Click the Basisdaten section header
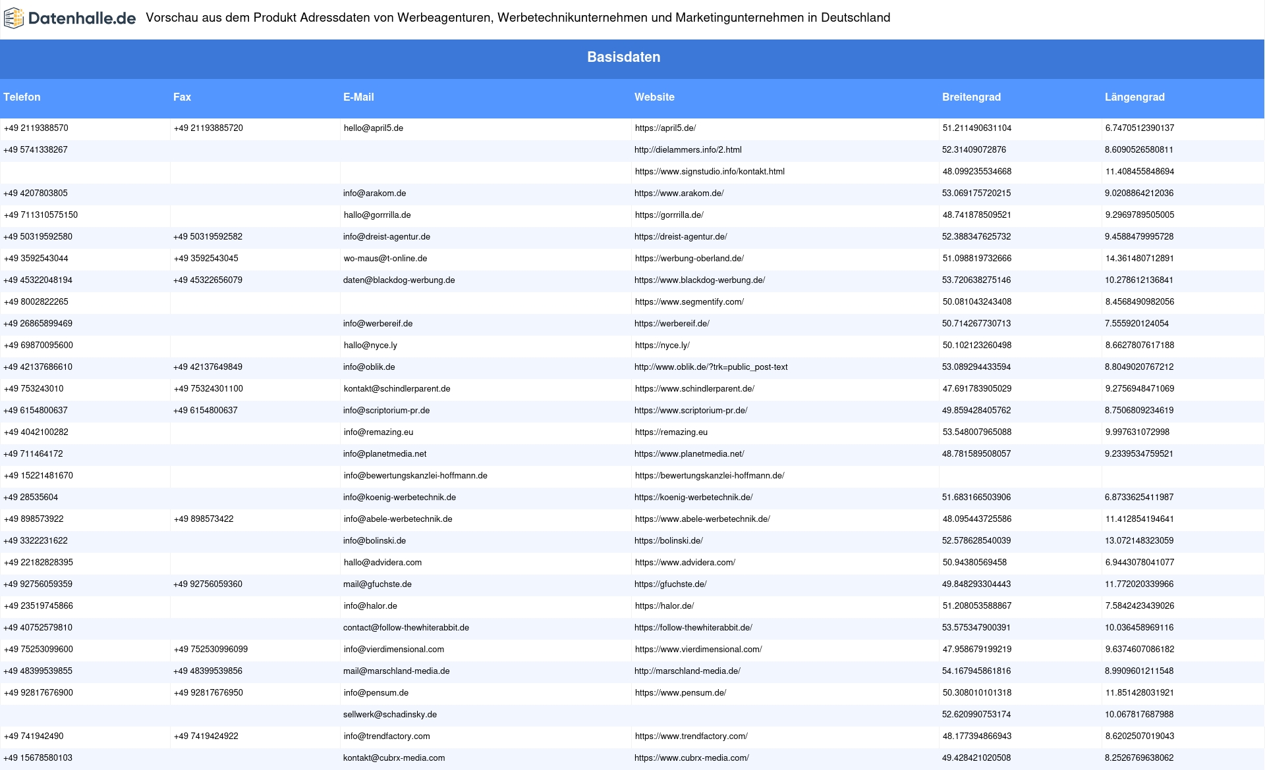This screenshot has height=770, width=1265. click(623, 57)
